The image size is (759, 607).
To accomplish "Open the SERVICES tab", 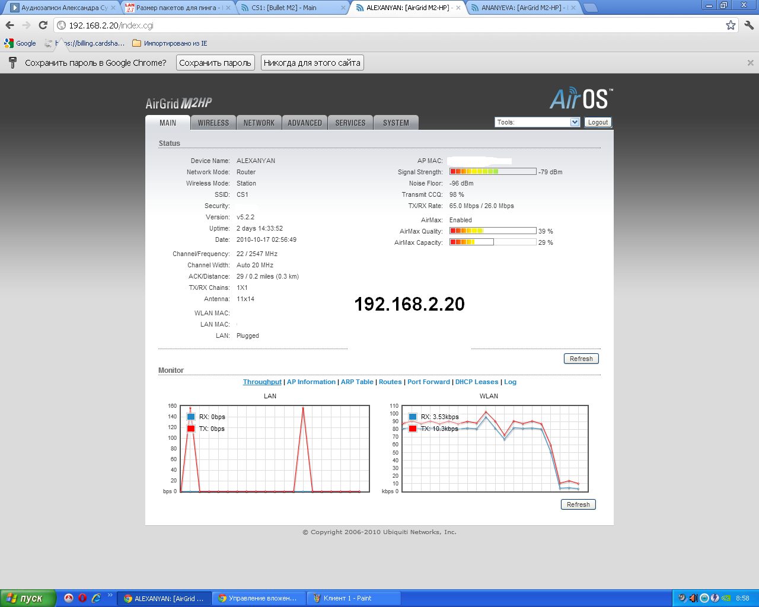I will (350, 123).
